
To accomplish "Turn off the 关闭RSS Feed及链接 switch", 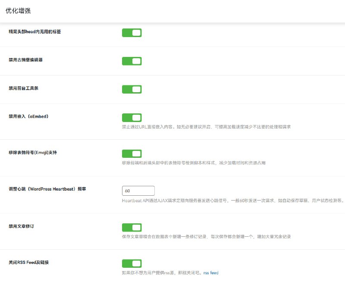I will 132,263.
